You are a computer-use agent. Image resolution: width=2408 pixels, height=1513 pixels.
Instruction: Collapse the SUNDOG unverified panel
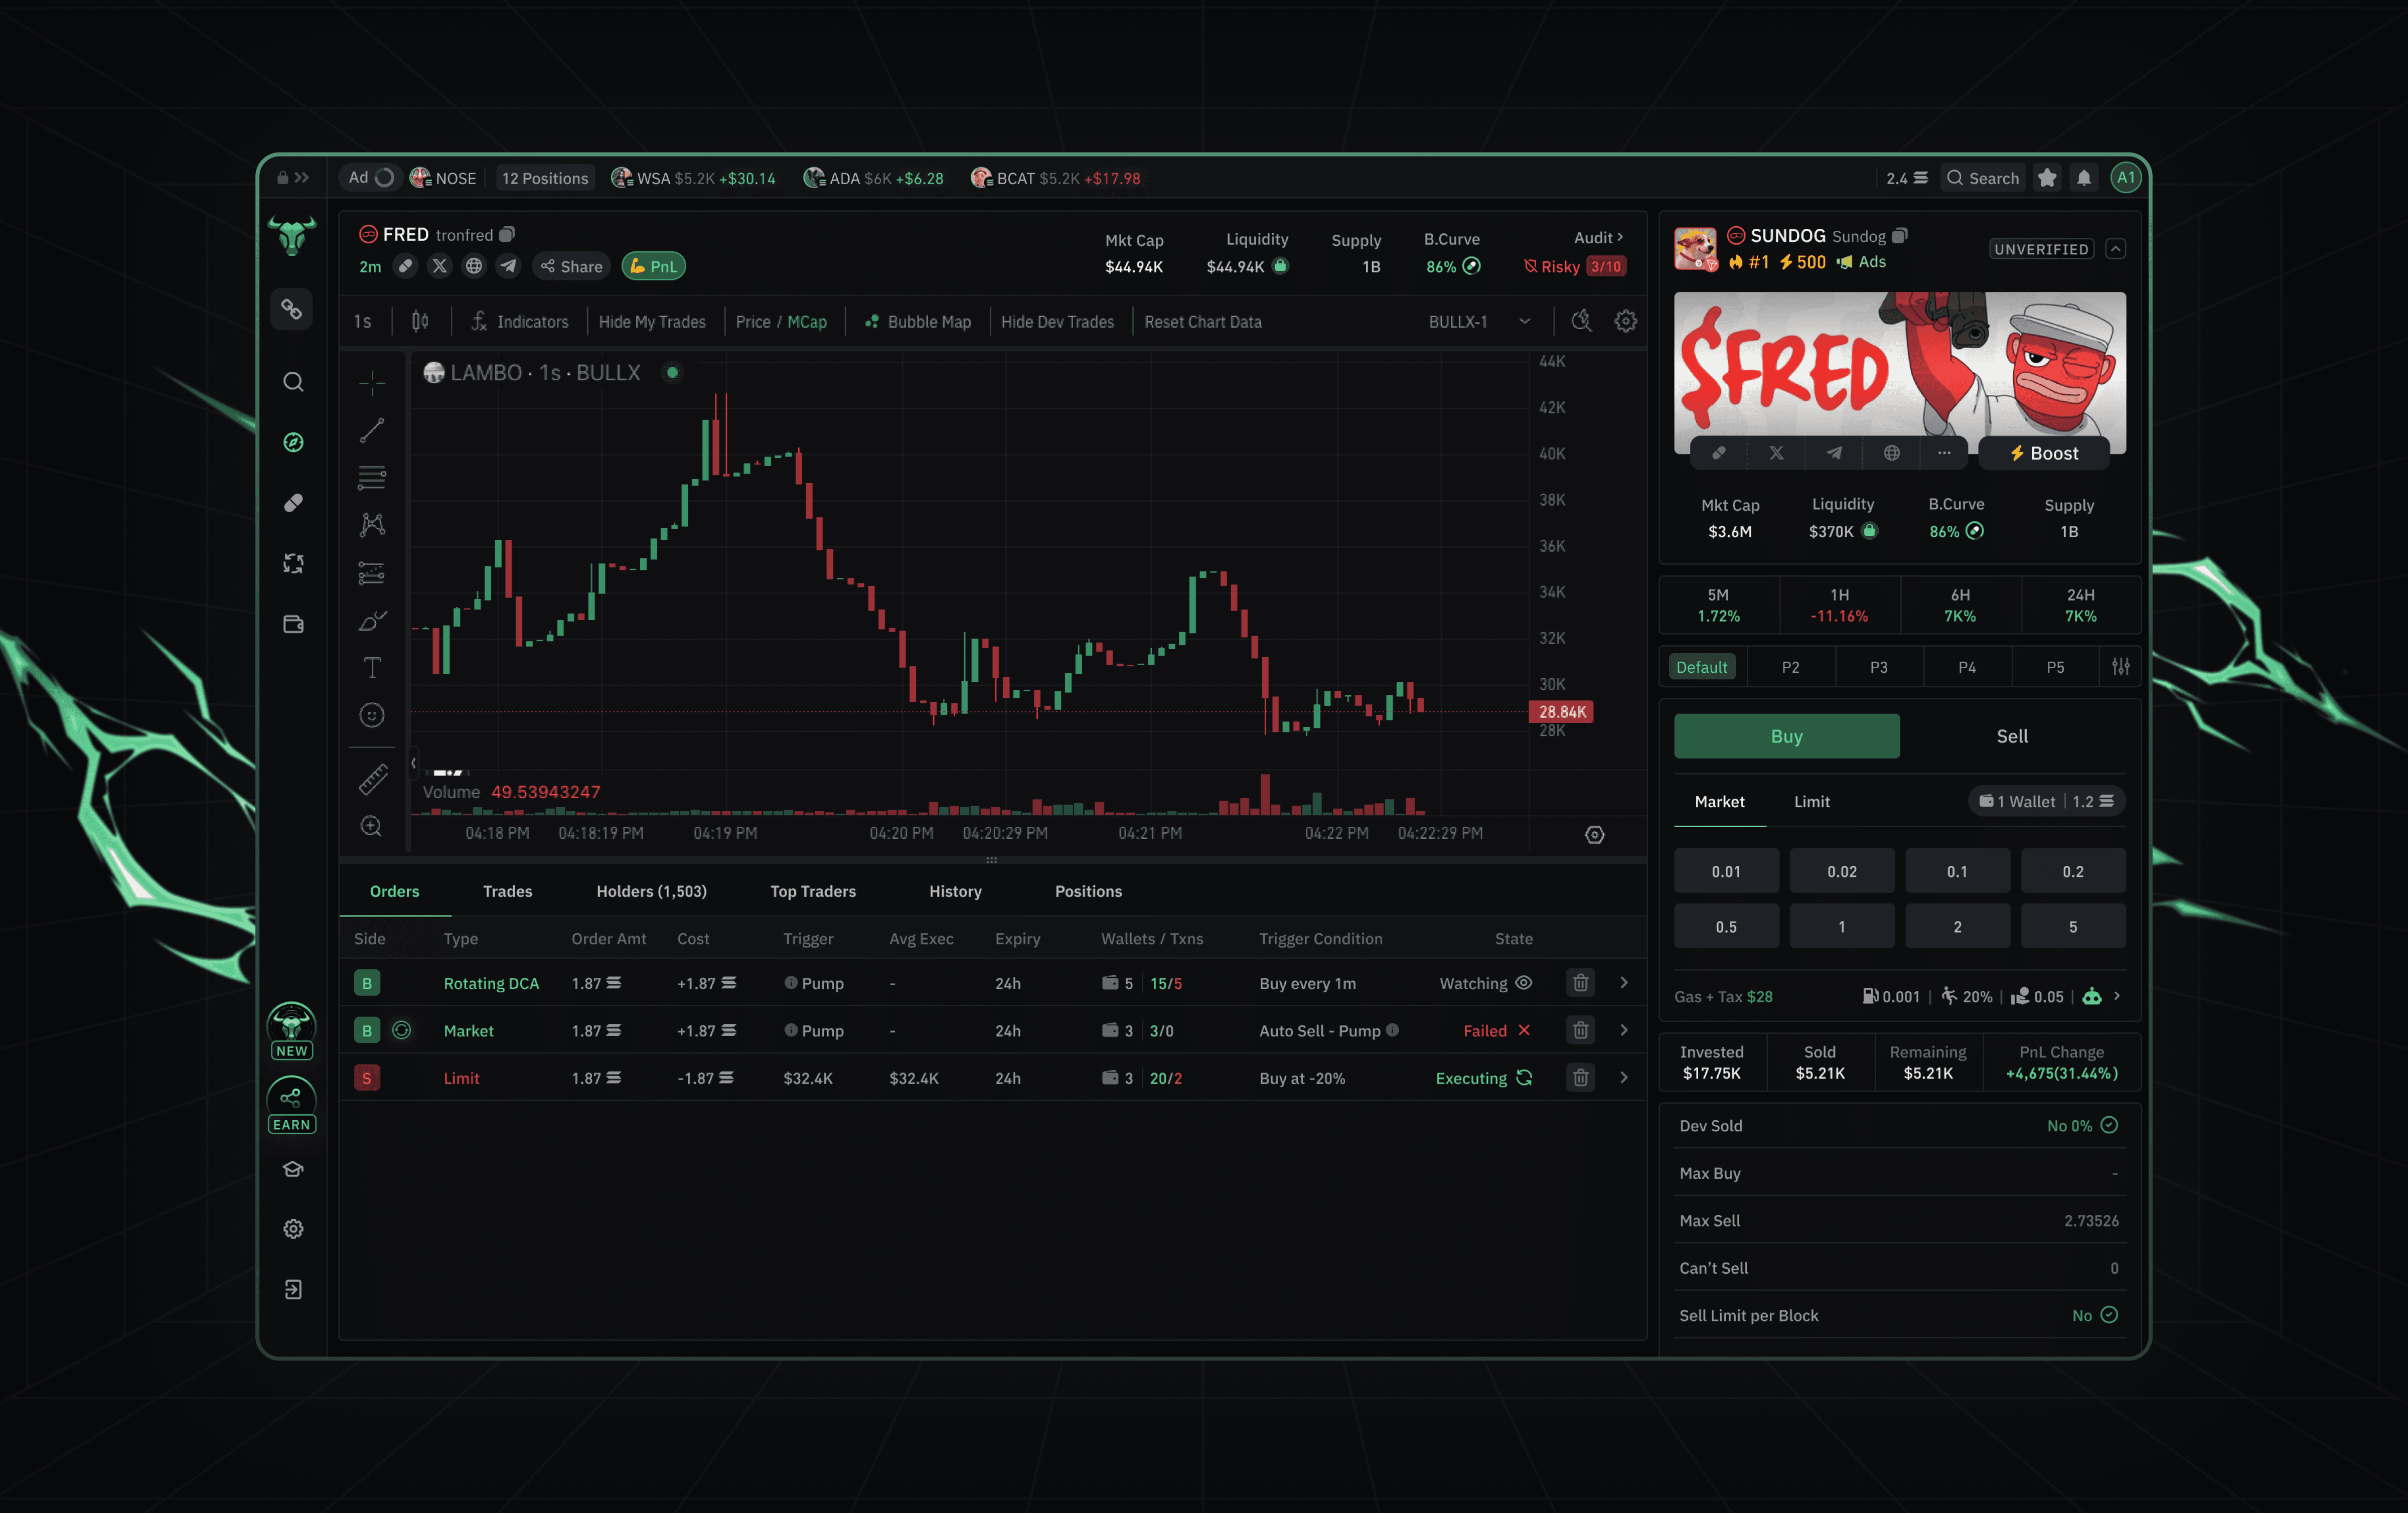tap(2116, 249)
